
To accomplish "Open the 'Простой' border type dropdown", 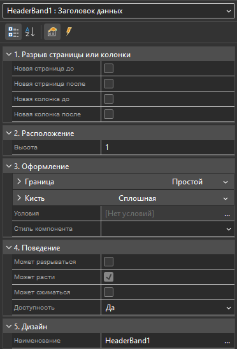I will (x=226, y=182).
